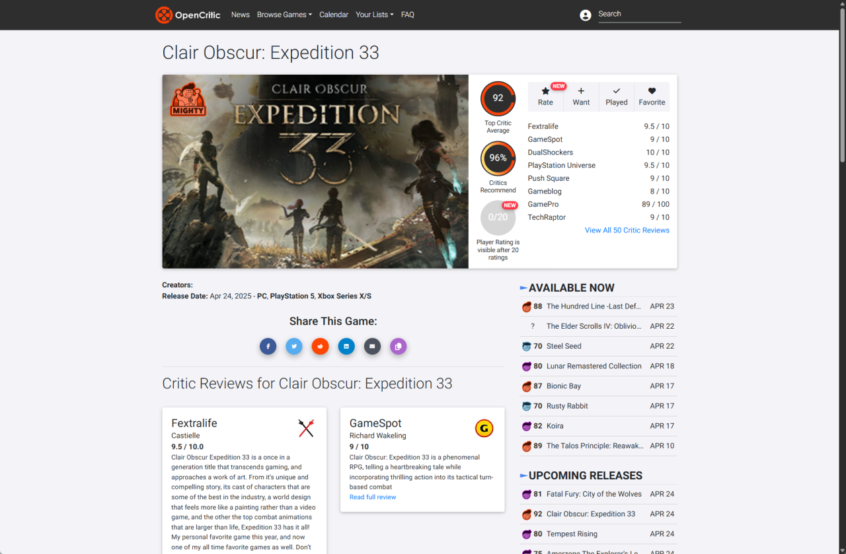Click tier icon beside Rusty Rabbit
The width and height of the screenshot is (846, 554).
point(527,406)
